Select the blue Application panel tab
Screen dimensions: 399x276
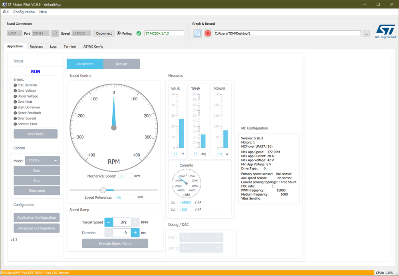85,64
